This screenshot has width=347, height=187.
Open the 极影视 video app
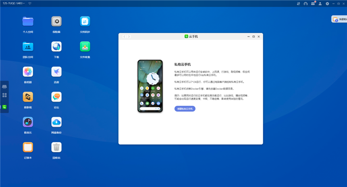pyautogui.click(x=28, y=97)
